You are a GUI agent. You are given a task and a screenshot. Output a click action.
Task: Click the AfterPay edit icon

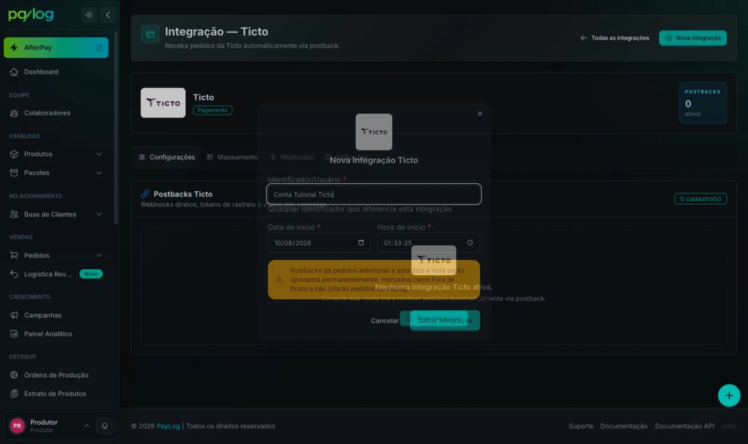pyautogui.click(x=99, y=48)
